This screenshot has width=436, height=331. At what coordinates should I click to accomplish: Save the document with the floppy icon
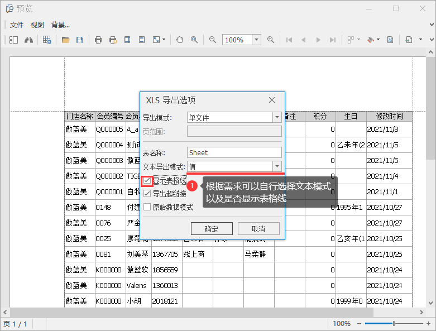(x=79, y=40)
